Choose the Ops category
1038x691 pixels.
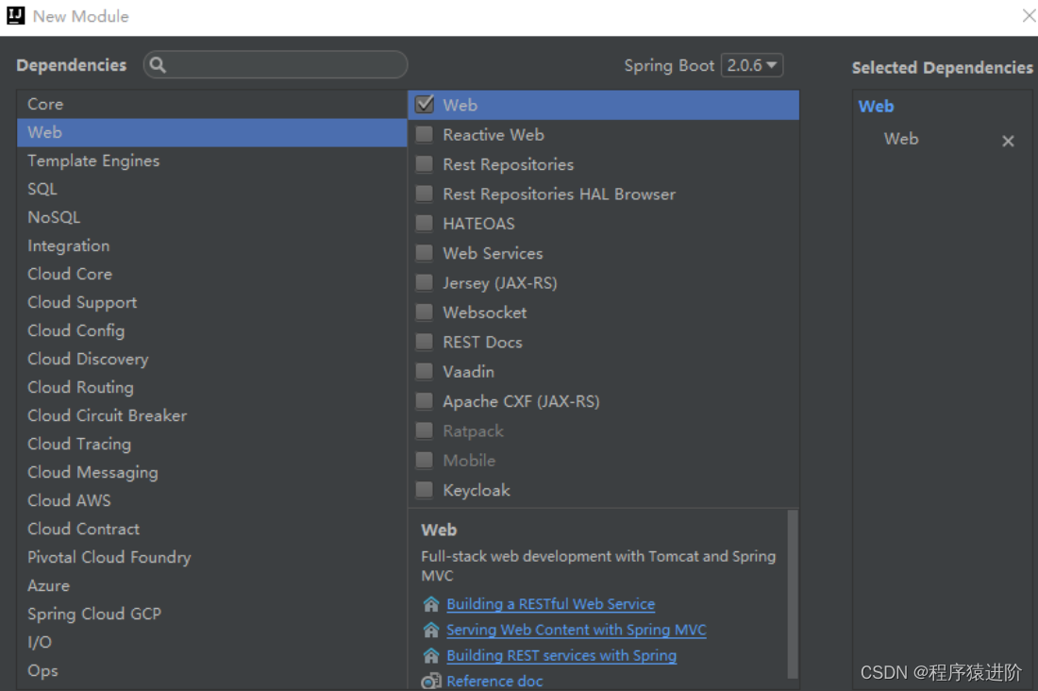211,670
